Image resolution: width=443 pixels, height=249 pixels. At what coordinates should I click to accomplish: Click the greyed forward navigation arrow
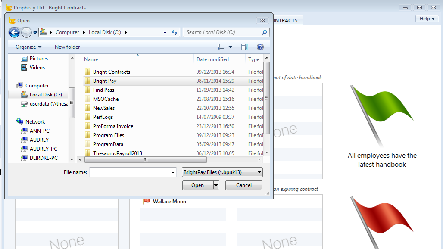(x=26, y=32)
